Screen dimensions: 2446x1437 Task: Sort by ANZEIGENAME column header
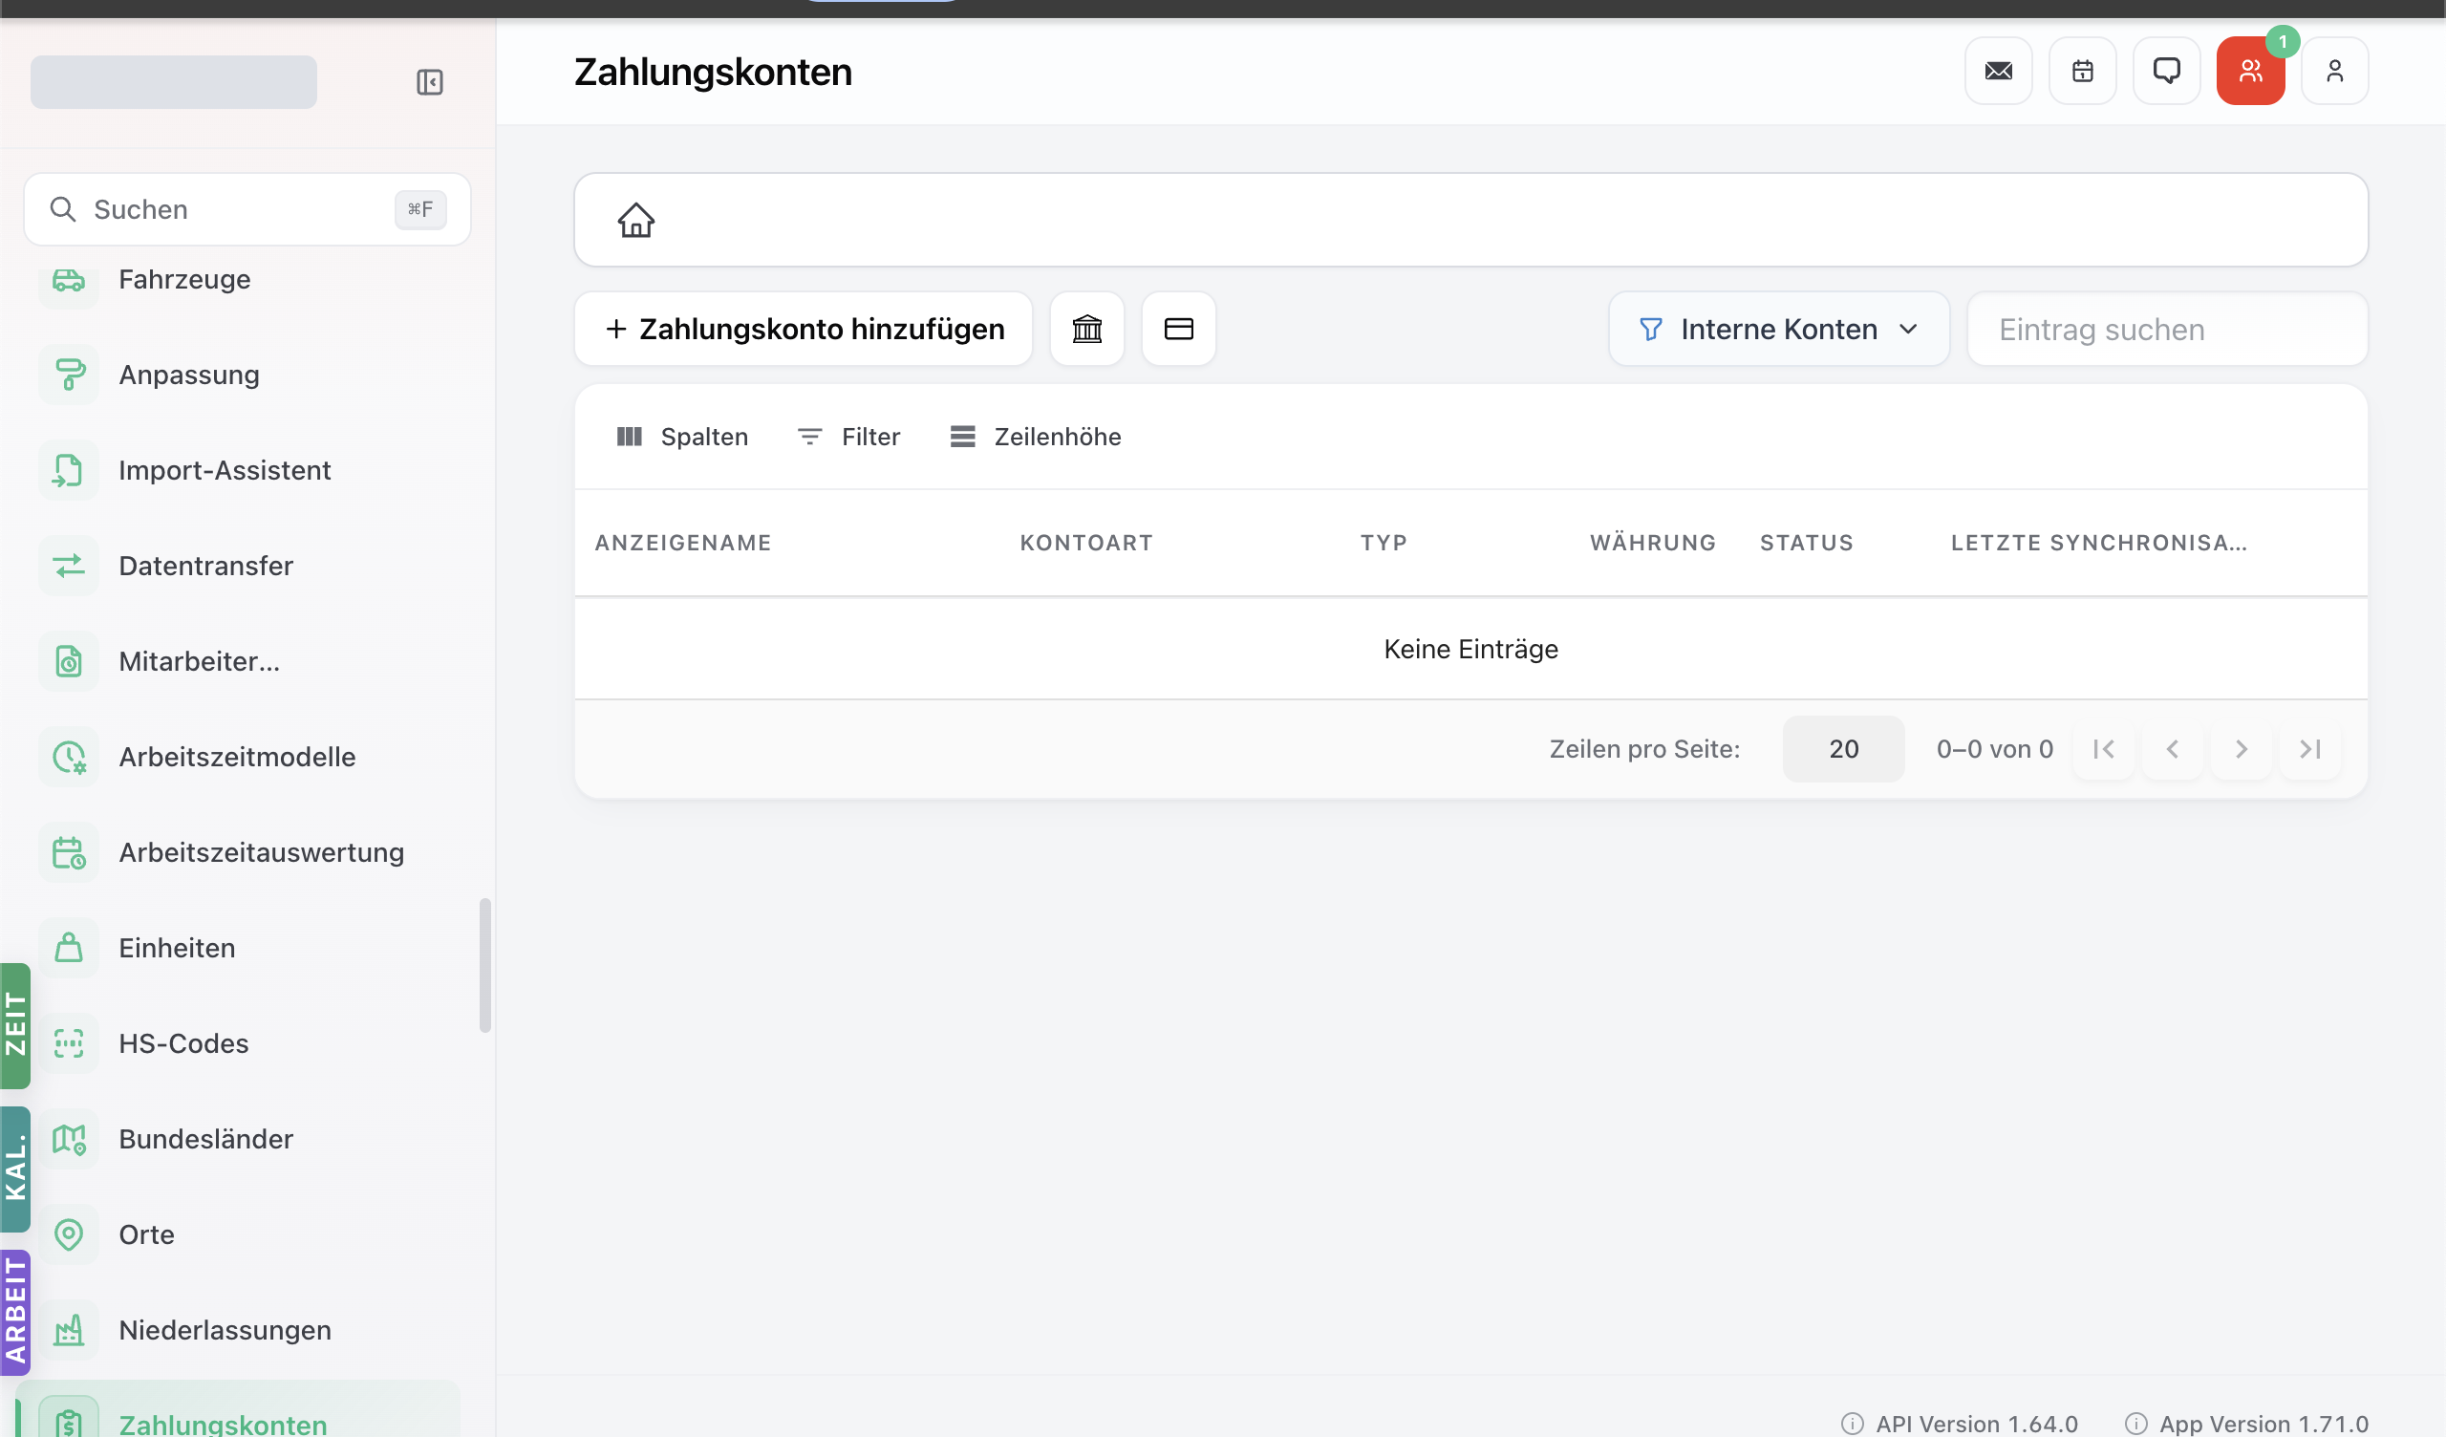682,543
